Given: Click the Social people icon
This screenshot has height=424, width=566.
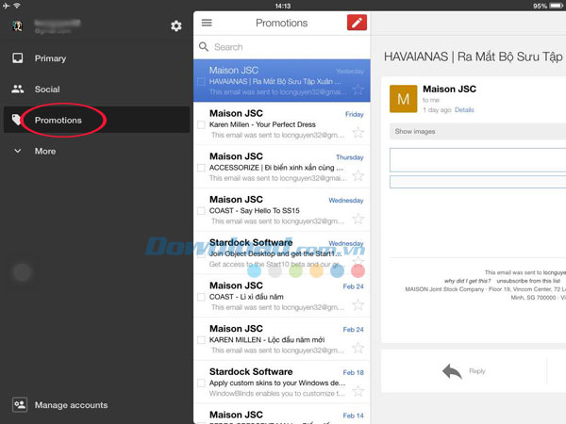Looking at the screenshot, I should (x=17, y=89).
